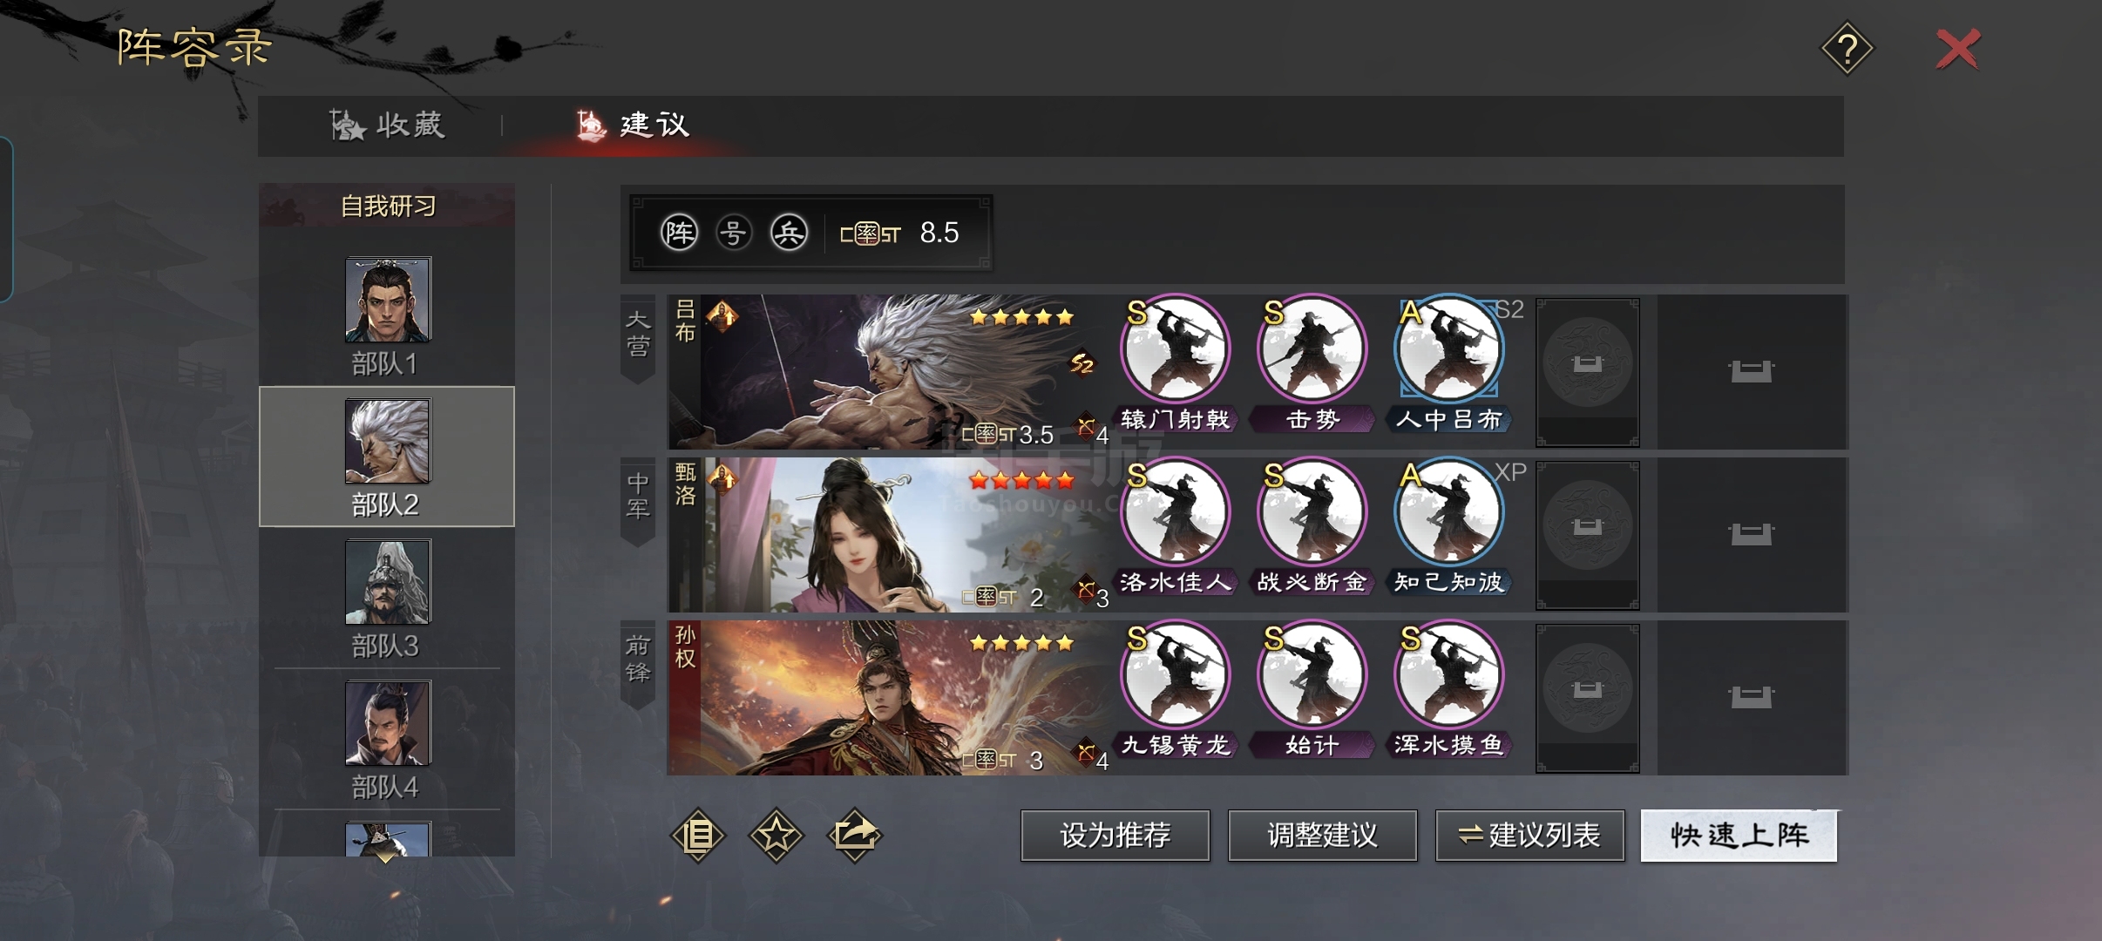
Task: Click 吕布 five-star rating
Action: click(1021, 317)
